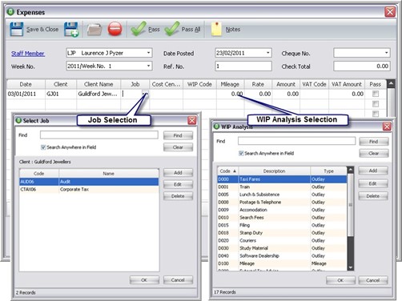Close the Expenses window
The width and height of the screenshot is (402, 301).
390,12
